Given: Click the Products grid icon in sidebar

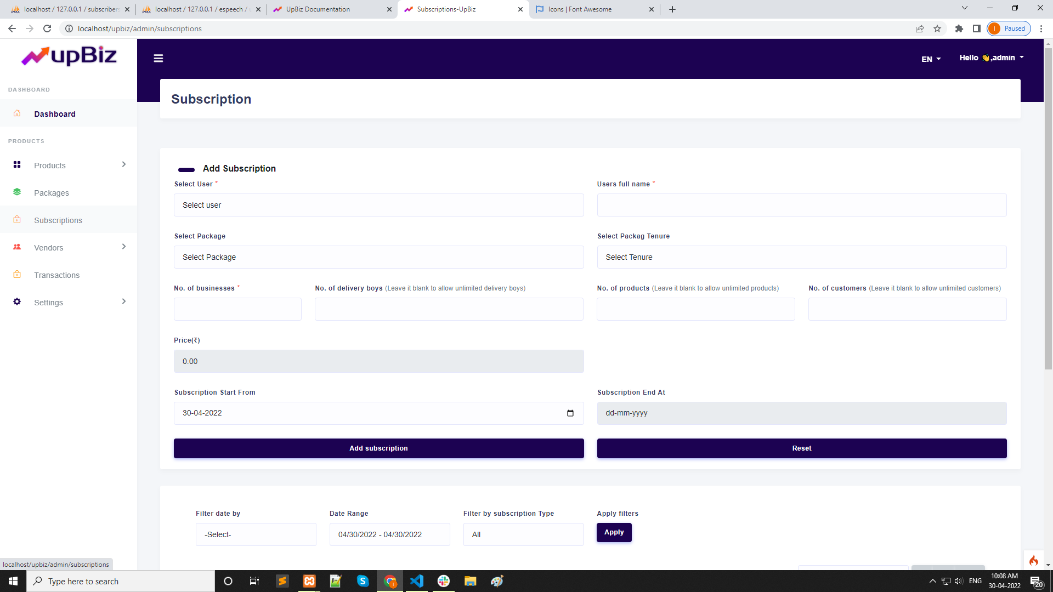Looking at the screenshot, I should click(17, 164).
